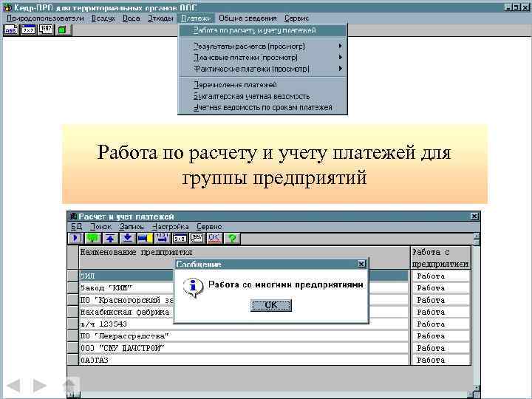Close the Расчет и учет платежей window
The image size is (532, 399).
(474, 216)
